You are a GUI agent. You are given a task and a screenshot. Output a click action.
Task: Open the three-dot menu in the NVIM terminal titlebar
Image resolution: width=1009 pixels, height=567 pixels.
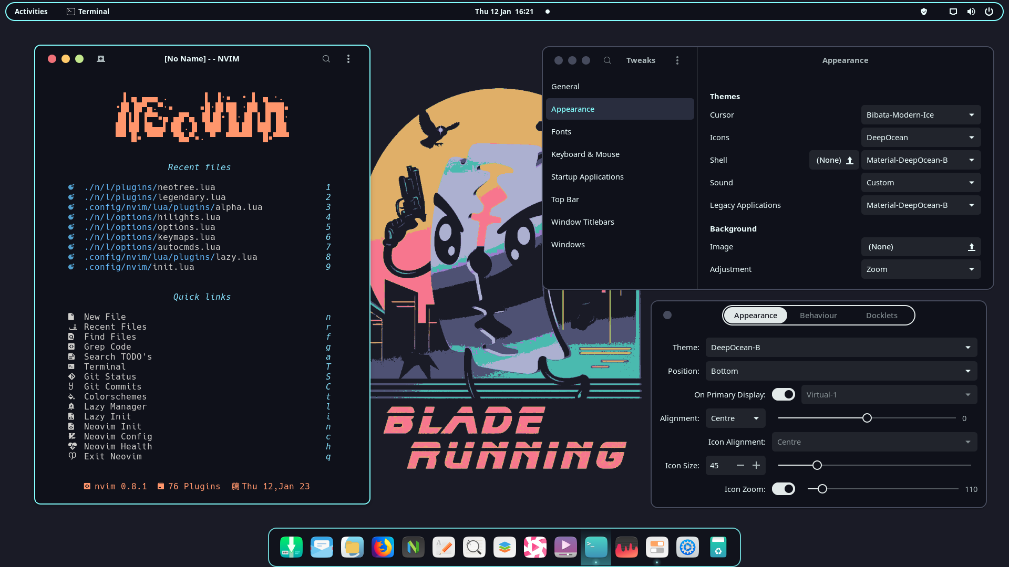(348, 59)
